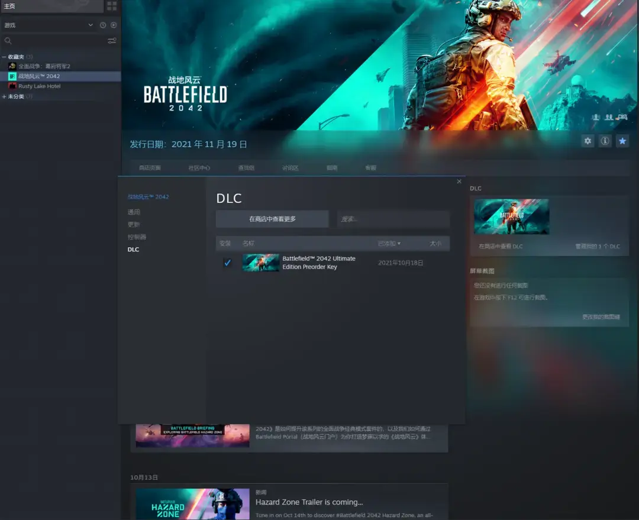
Task: Click the library search magnifier icon
Action: click(8, 41)
